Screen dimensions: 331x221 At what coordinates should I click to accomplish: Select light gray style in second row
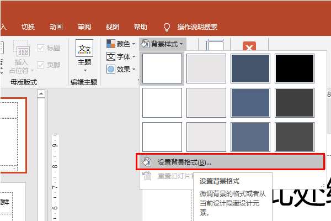click(x=206, y=103)
